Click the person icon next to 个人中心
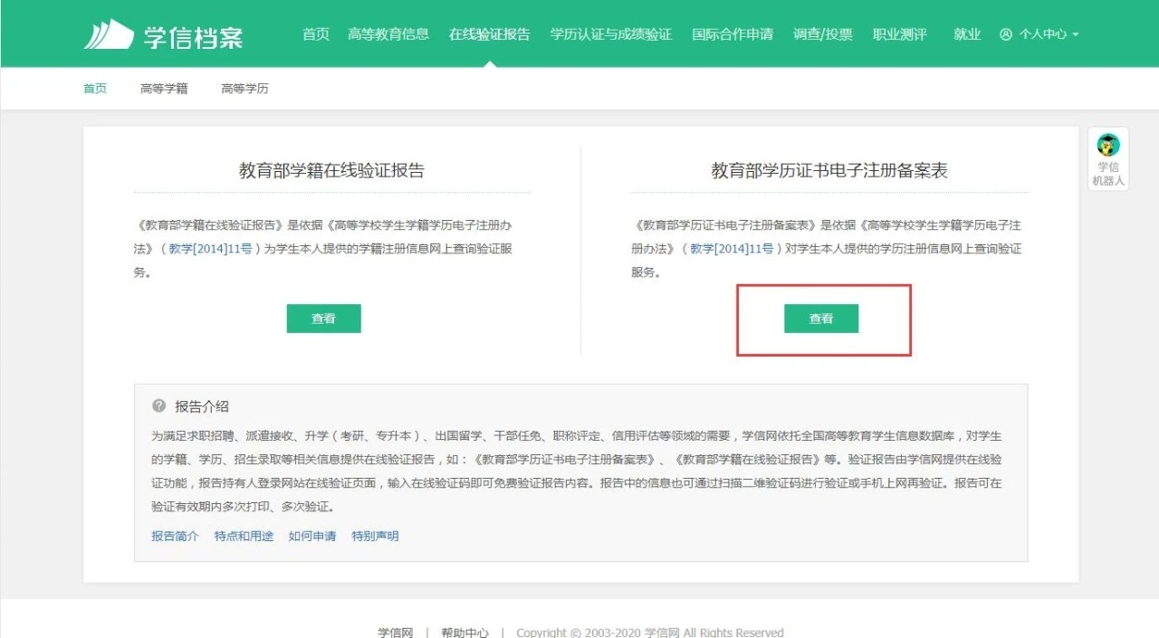Image resolution: width=1159 pixels, height=638 pixels. pos(1004,33)
